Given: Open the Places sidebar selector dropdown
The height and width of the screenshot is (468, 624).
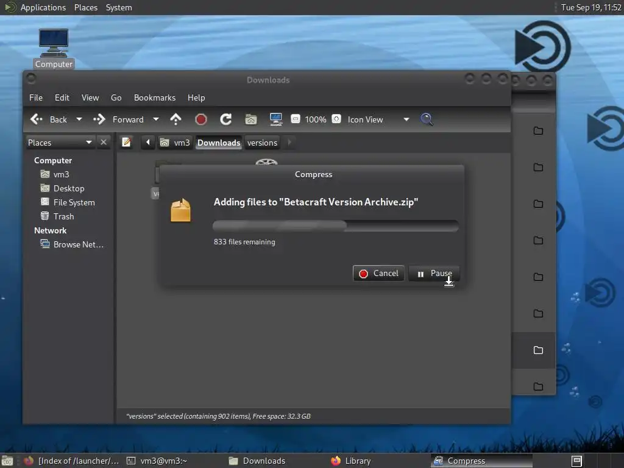Looking at the screenshot, I should 60,143.
